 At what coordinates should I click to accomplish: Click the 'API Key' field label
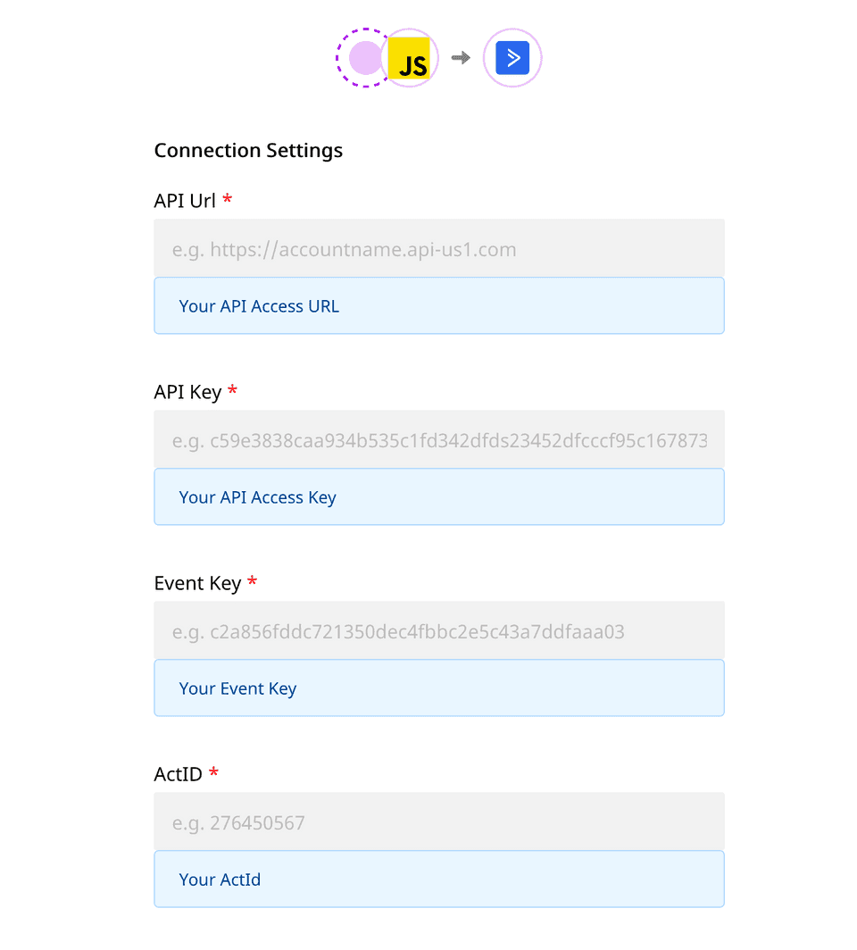tap(187, 392)
